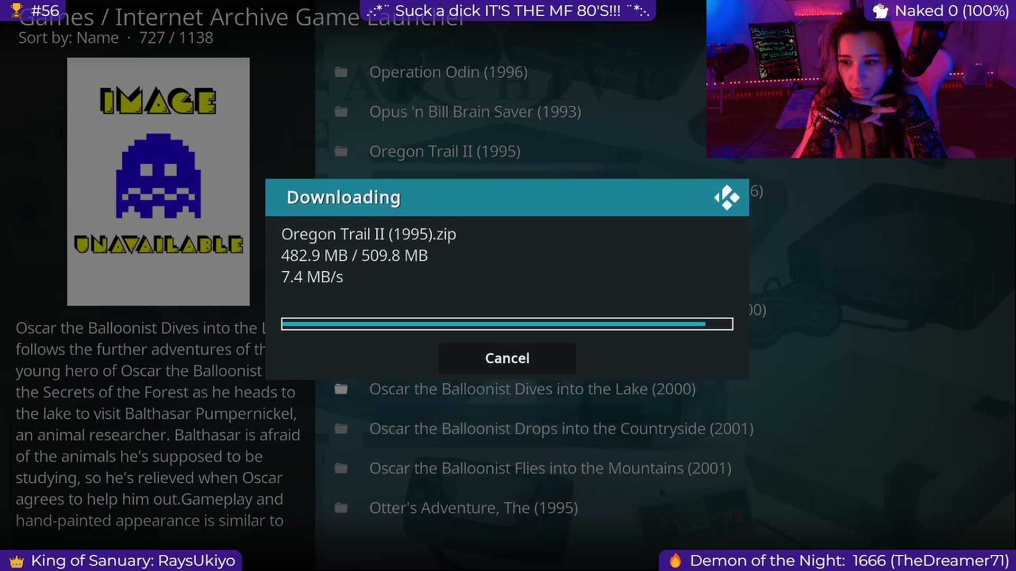The height and width of the screenshot is (571, 1016).
Task: Click the King of Sanuary: RaysUkiyo banner
Action: pyautogui.click(x=121, y=560)
